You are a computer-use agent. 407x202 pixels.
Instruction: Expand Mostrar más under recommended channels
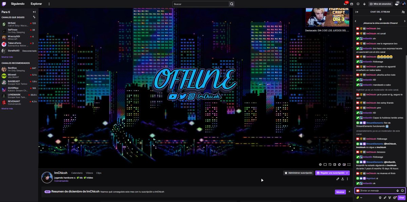(x=7, y=108)
